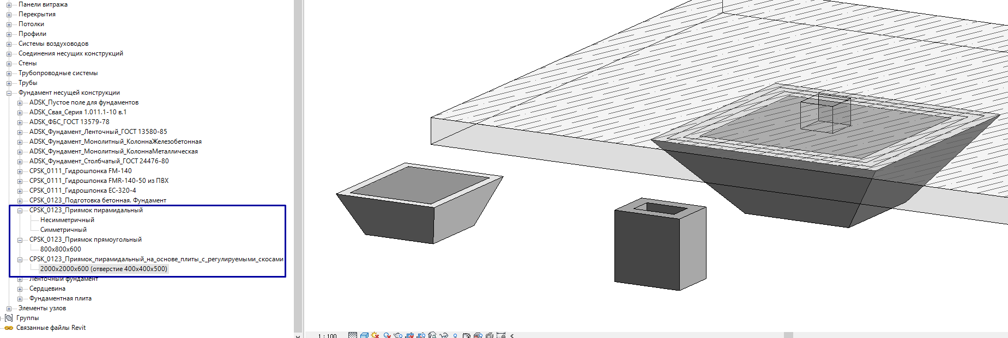Viewport: 1008px width, 338px height.
Task: Open the Visual Style cube icon
Action: coord(364,335)
